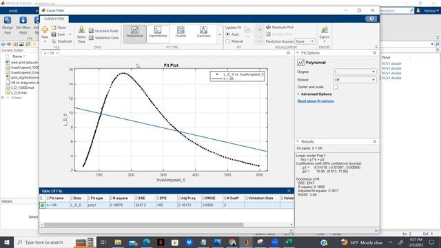Select poly1 cell in Table Of Fits
Viewport: 441px width, 248px height.
[98, 205]
